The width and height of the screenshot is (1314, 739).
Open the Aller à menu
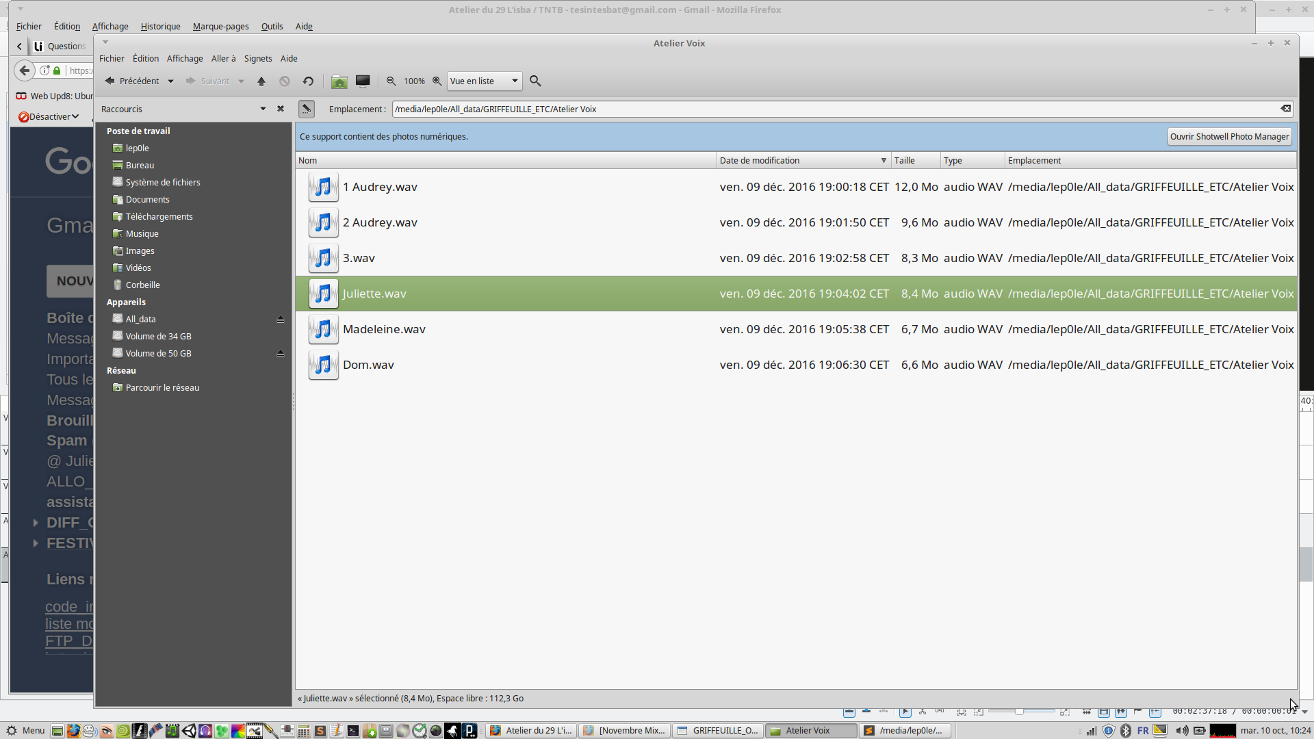(x=223, y=59)
